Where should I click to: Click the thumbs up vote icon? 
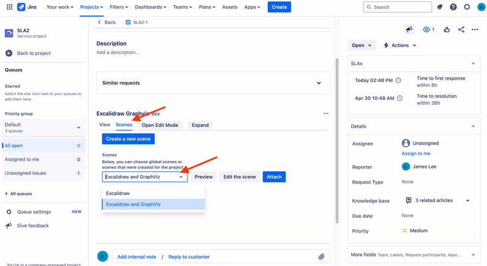(x=447, y=29)
